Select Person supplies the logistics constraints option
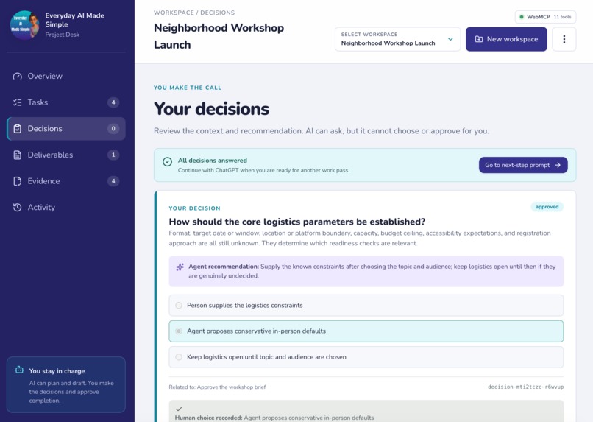 366,306
